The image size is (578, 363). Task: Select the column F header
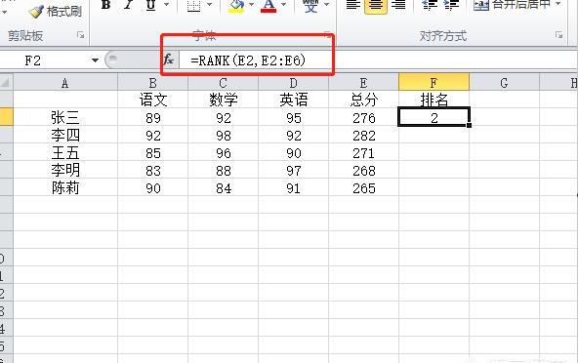pyautogui.click(x=433, y=82)
